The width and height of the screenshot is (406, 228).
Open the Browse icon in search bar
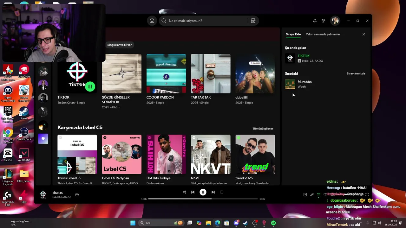253,21
